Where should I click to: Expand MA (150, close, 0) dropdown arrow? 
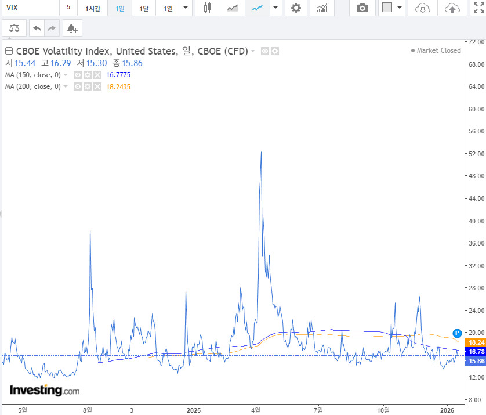(x=66, y=75)
